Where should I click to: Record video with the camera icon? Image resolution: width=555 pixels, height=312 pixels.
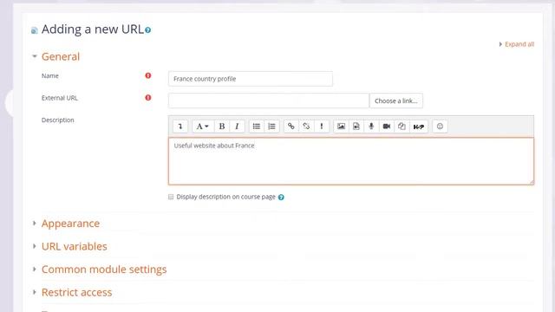[387, 127]
